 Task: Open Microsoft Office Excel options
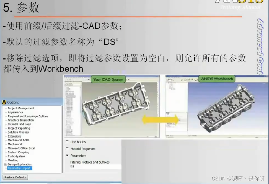tap(21, 148)
